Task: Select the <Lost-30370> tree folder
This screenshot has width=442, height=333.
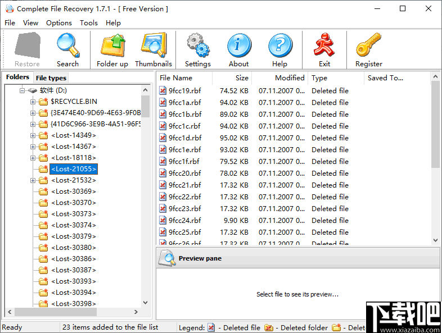Action: pyautogui.click(x=74, y=203)
